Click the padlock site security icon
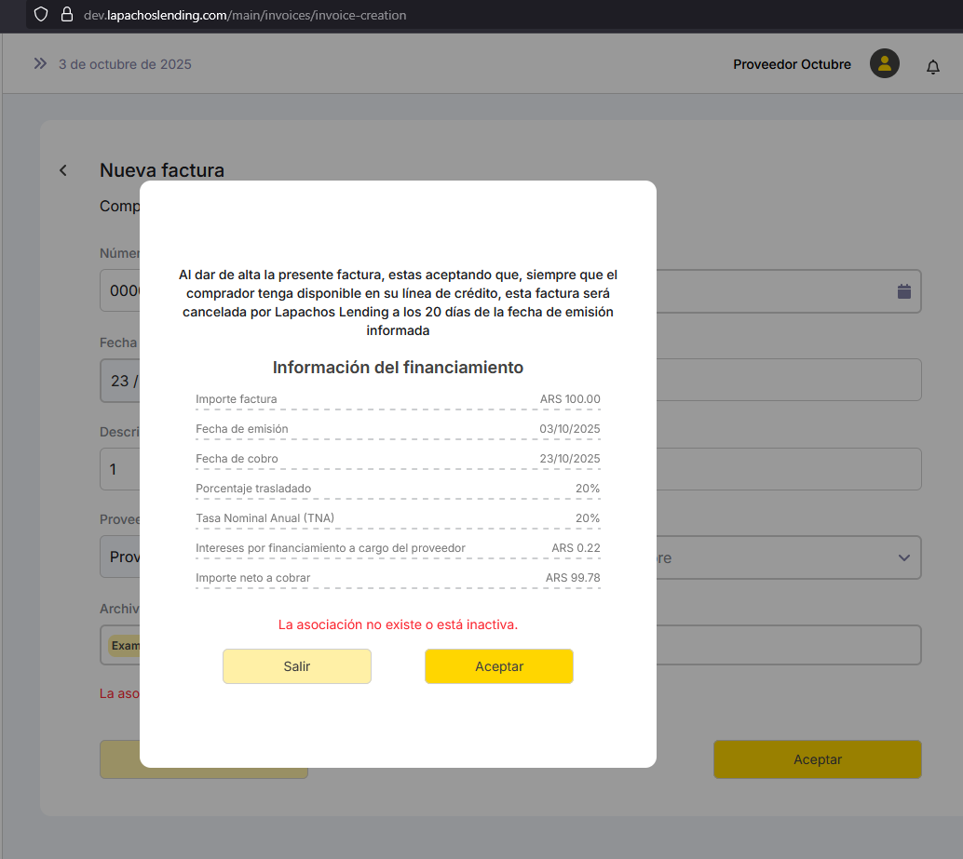Image resolution: width=963 pixels, height=859 pixels. click(x=66, y=15)
